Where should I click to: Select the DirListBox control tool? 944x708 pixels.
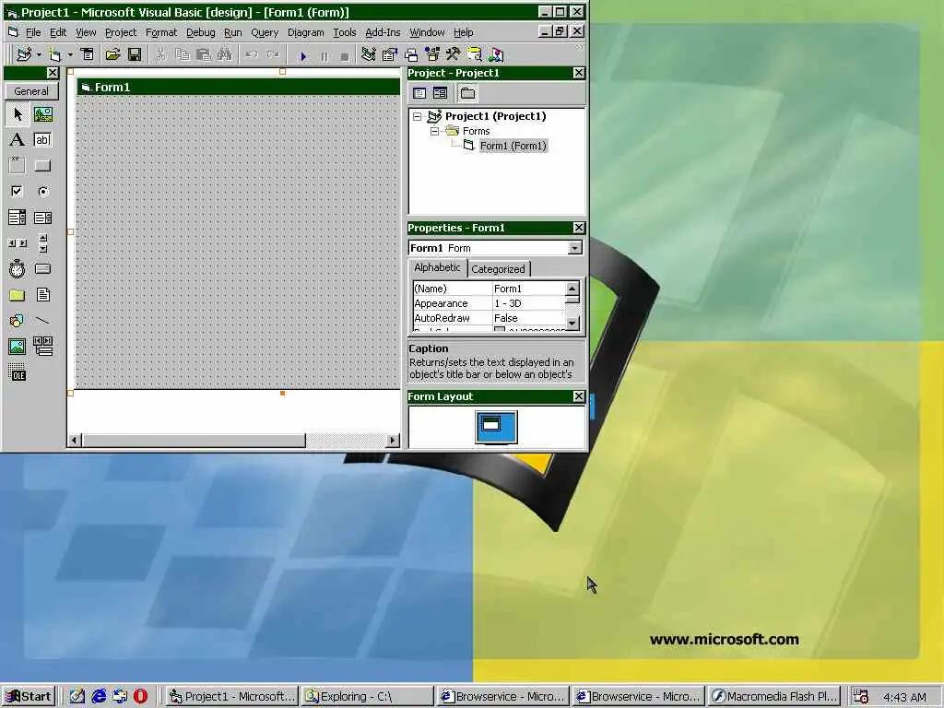(18, 295)
